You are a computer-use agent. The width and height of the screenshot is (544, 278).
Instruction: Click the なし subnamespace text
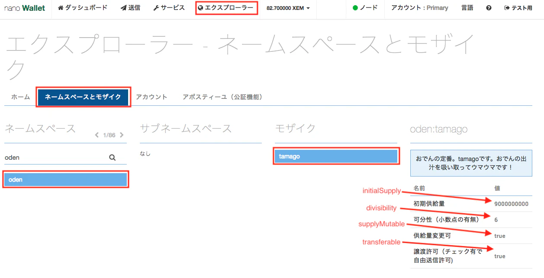(145, 153)
